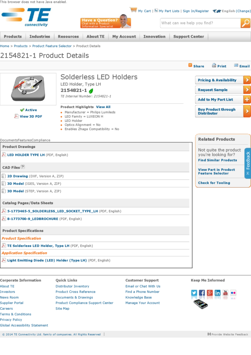Click PDF icon beside LED HOLDER TYPE LH
The image size is (251, 355).
click(x=4, y=155)
